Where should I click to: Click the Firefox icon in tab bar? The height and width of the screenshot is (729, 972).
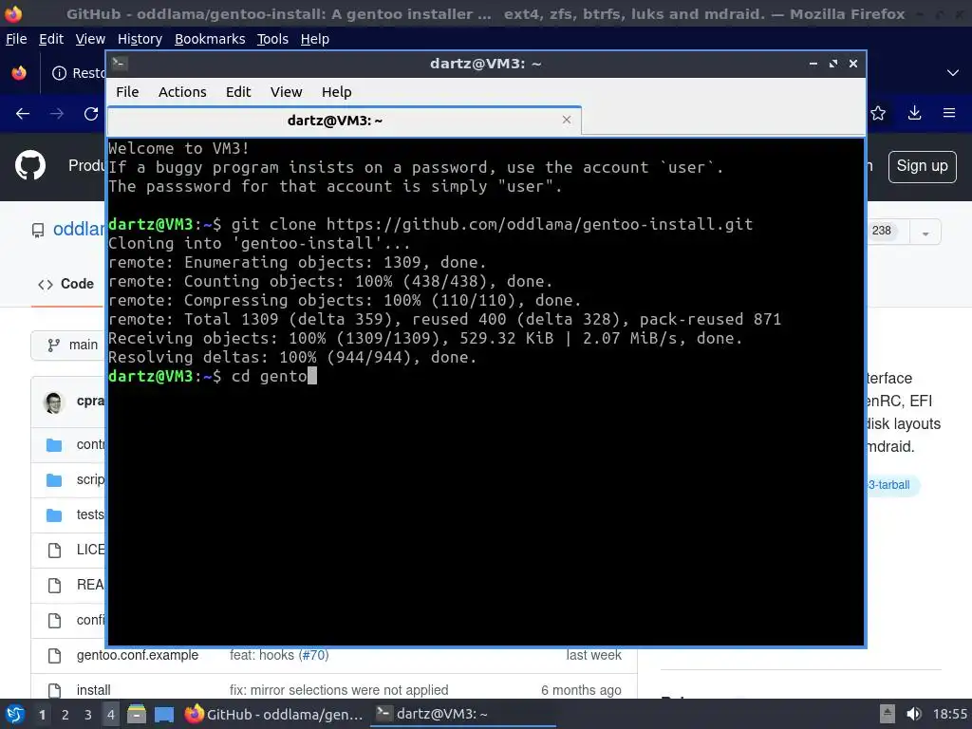[19, 73]
